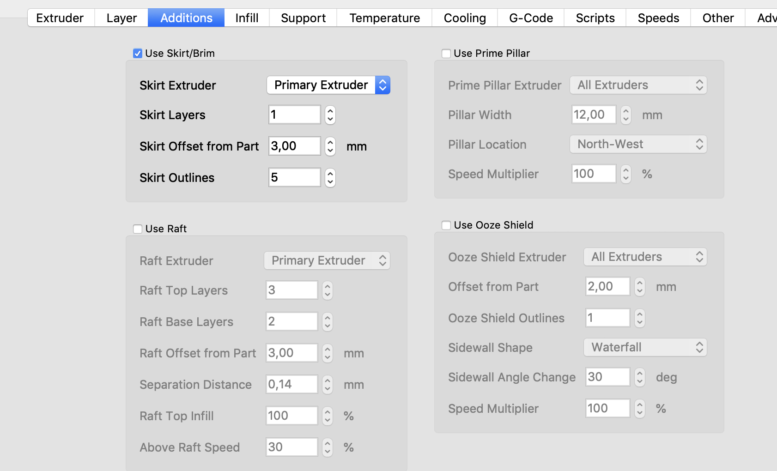Open the Ooze Shield Extruder dropdown
This screenshot has height=471, width=777.
[645, 257]
